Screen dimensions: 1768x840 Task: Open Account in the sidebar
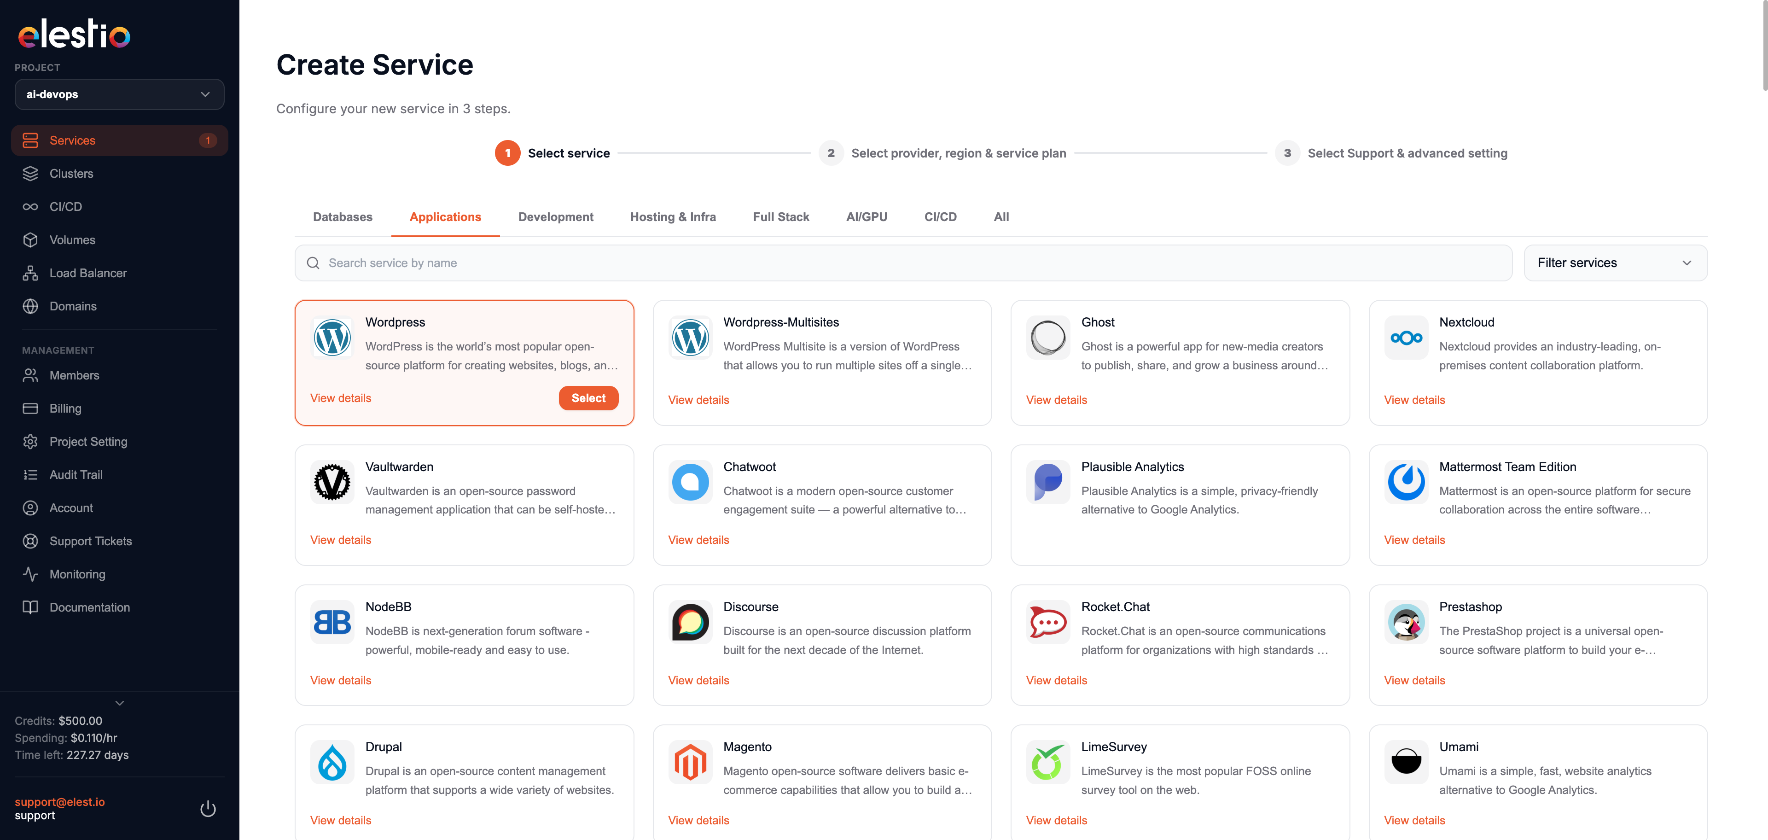coord(119,508)
